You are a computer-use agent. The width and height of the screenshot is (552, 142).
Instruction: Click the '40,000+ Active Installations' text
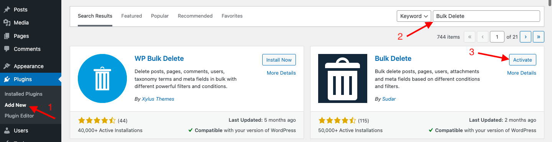110,130
